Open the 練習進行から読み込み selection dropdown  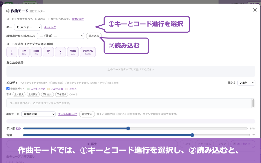(x=60, y=36)
